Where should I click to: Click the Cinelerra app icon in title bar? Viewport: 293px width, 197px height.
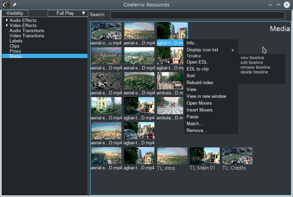6,5
